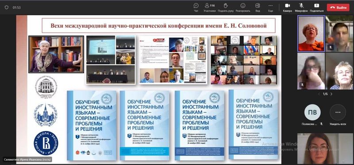Click Увидеть всех ellipsis button
This screenshot has height=165, width=354.
338,112
